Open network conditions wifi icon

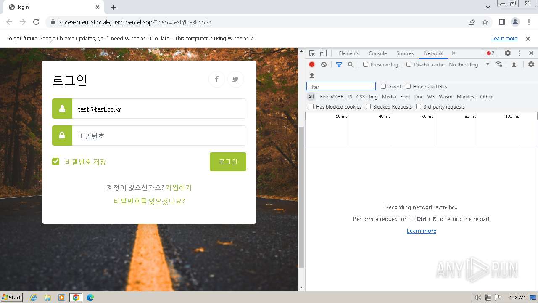tap(499, 64)
